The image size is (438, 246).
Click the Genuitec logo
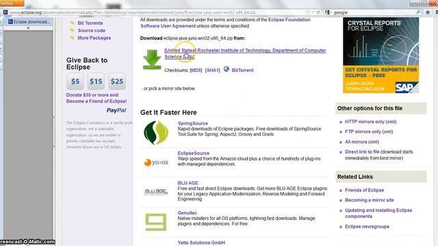coord(156,222)
